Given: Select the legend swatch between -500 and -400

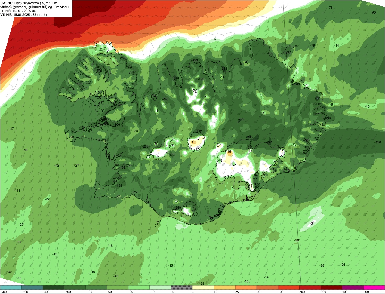Looking at the screenshot, I should coord(11,288).
